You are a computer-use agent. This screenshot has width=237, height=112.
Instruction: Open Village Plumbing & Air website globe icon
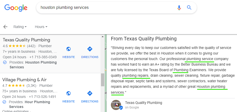(x=69, y=93)
